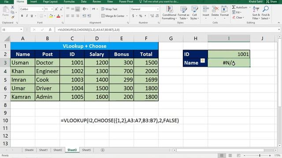This screenshot has height=158, width=282.
Task: Click Center align icon
Action: (x=72, y=16)
